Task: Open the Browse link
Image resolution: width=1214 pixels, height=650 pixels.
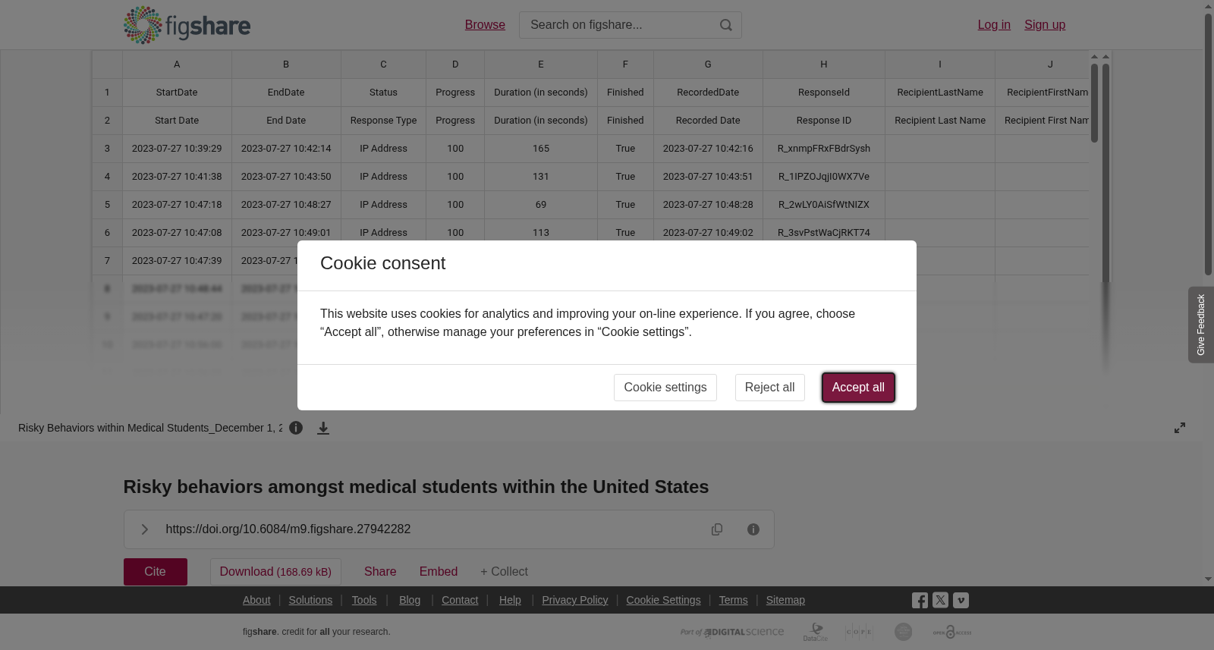Action: (x=485, y=25)
